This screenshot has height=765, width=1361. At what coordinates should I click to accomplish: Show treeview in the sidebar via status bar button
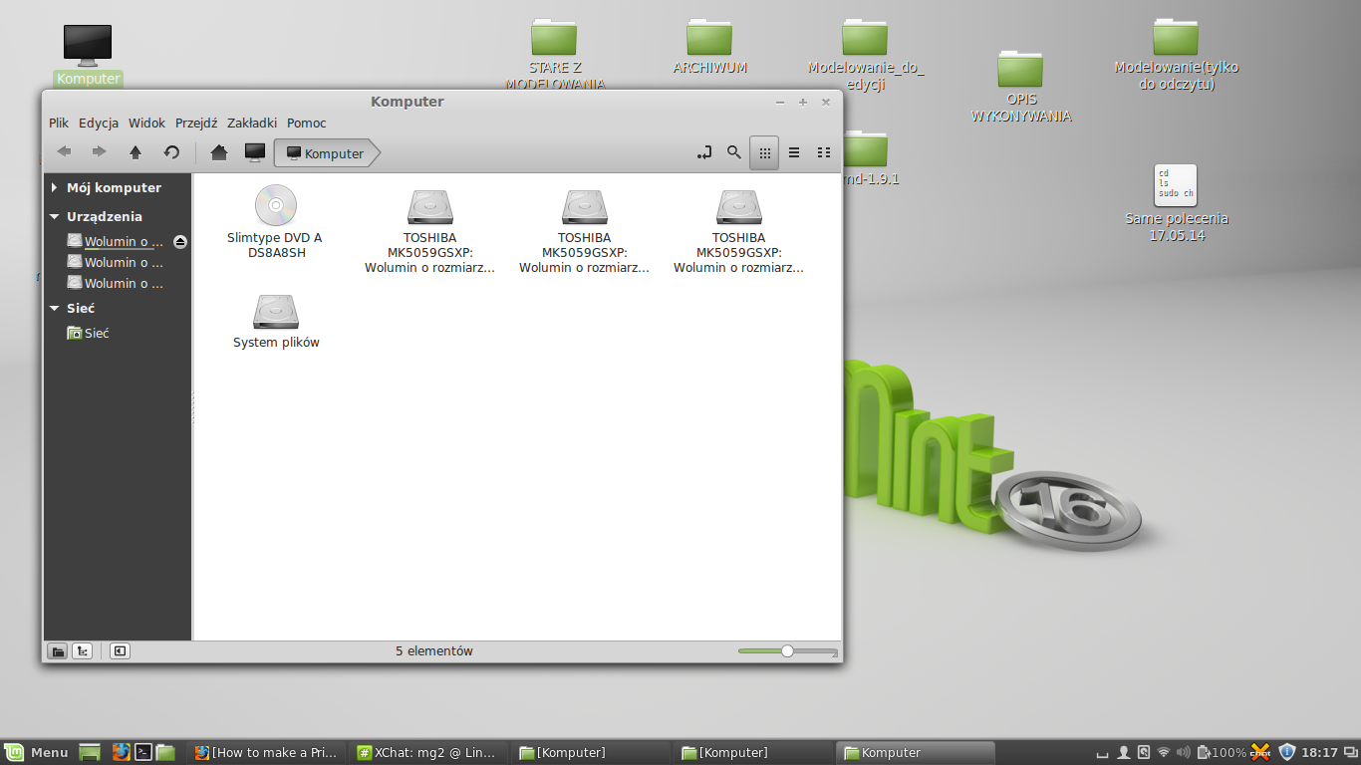pyautogui.click(x=83, y=651)
